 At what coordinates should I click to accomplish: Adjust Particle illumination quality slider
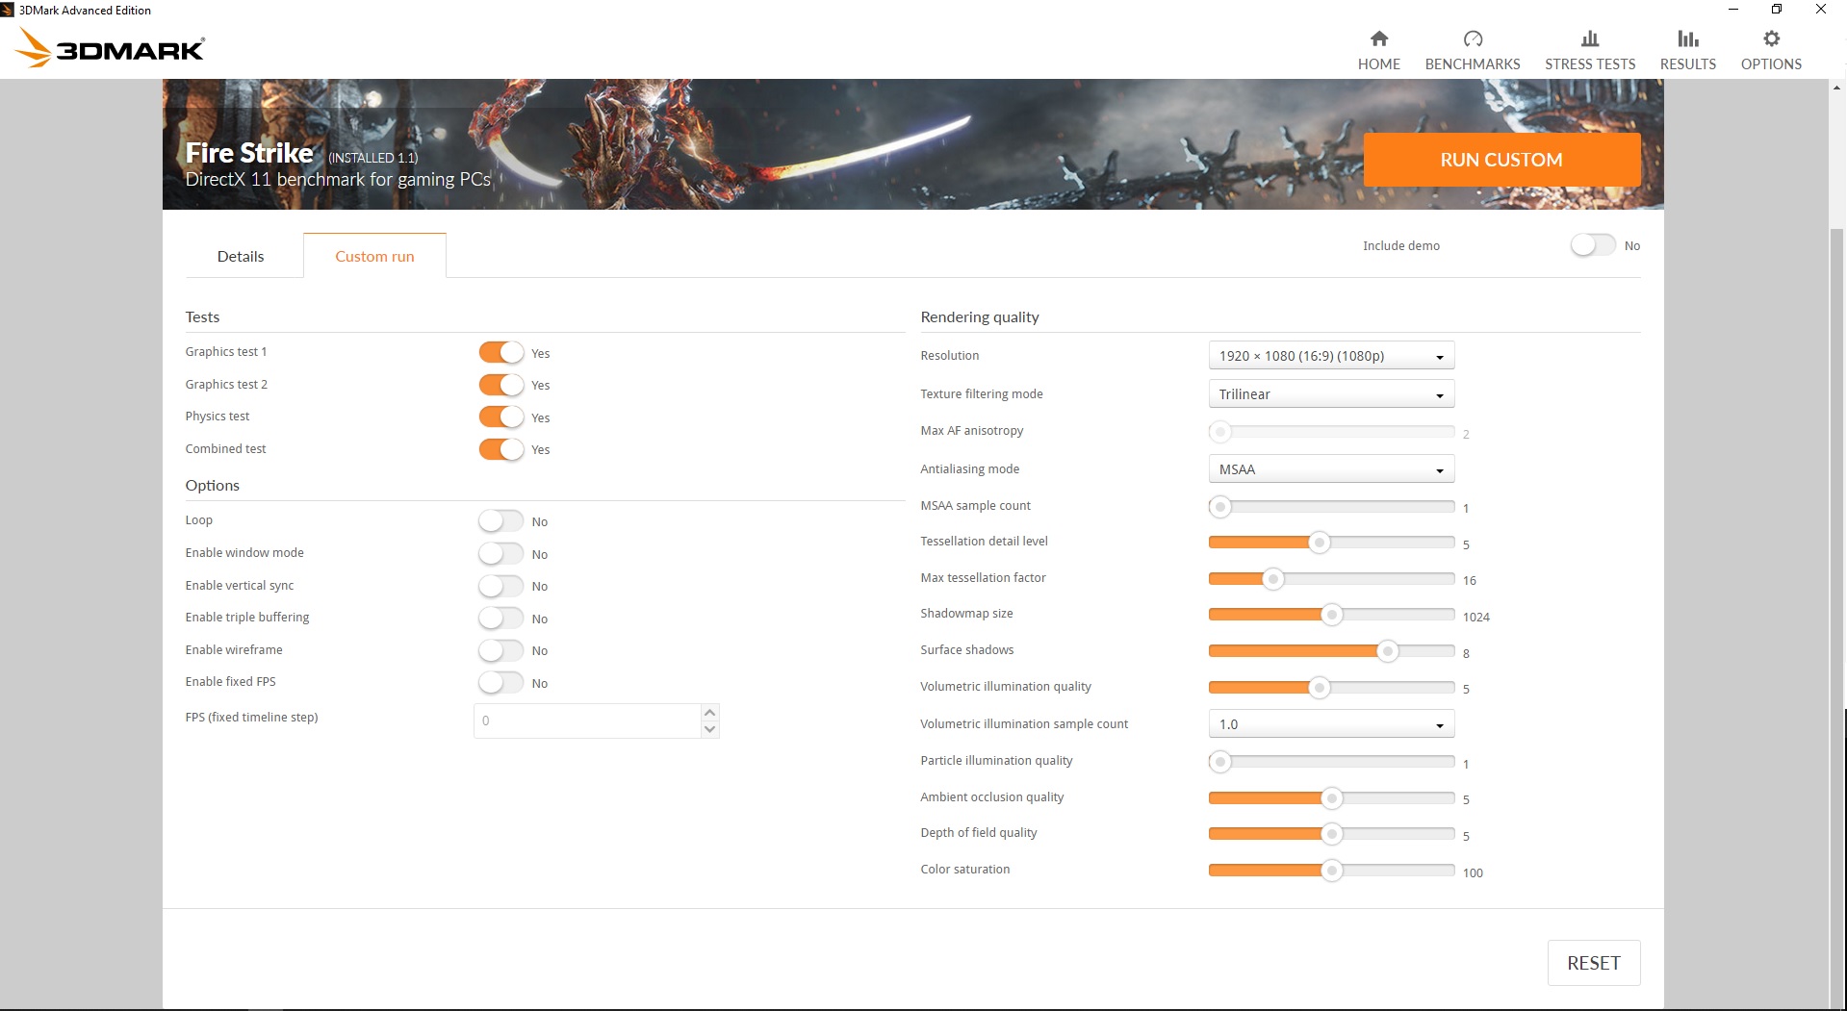point(1331,762)
